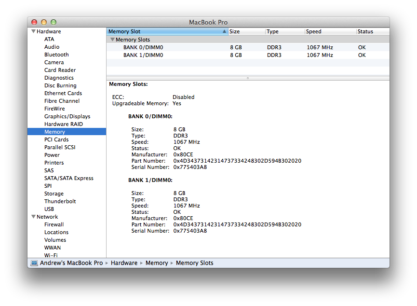Open FireWire hardware info
417x306 pixels.
tap(54, 109)
